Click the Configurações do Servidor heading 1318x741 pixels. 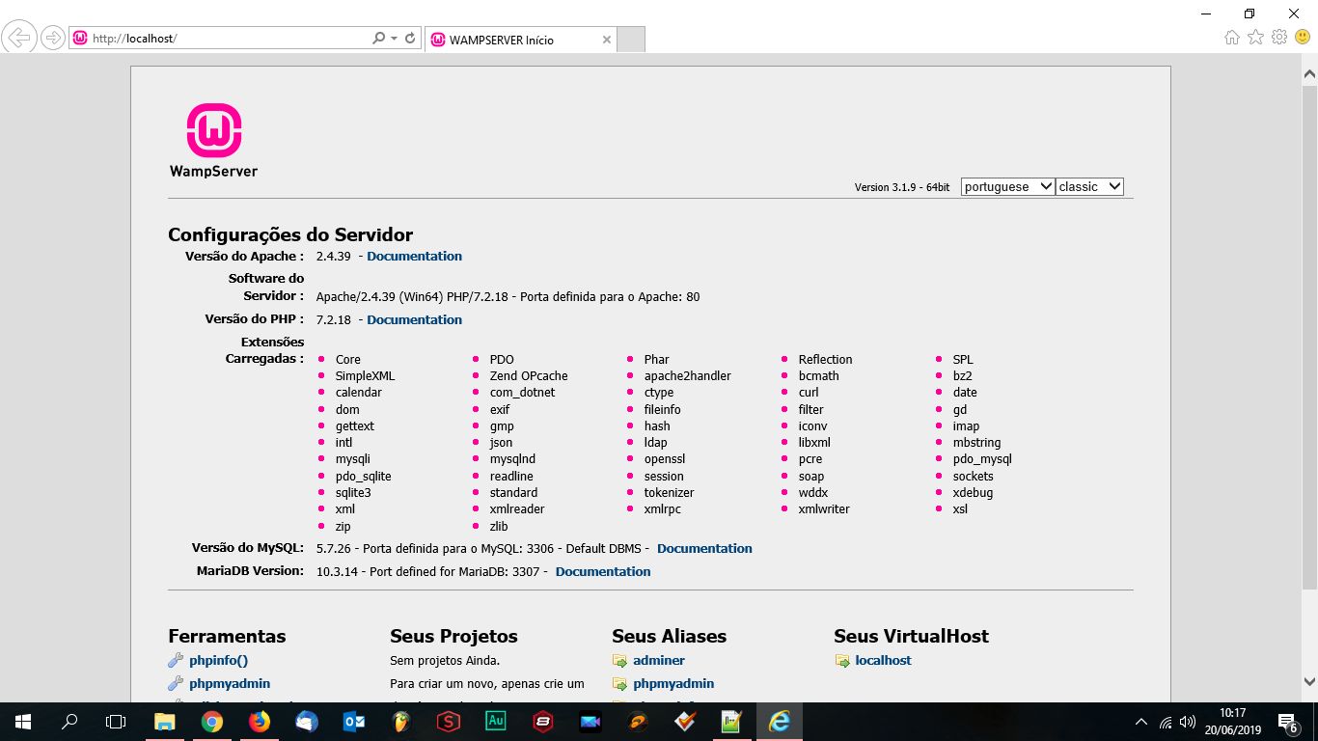[290, 234]
